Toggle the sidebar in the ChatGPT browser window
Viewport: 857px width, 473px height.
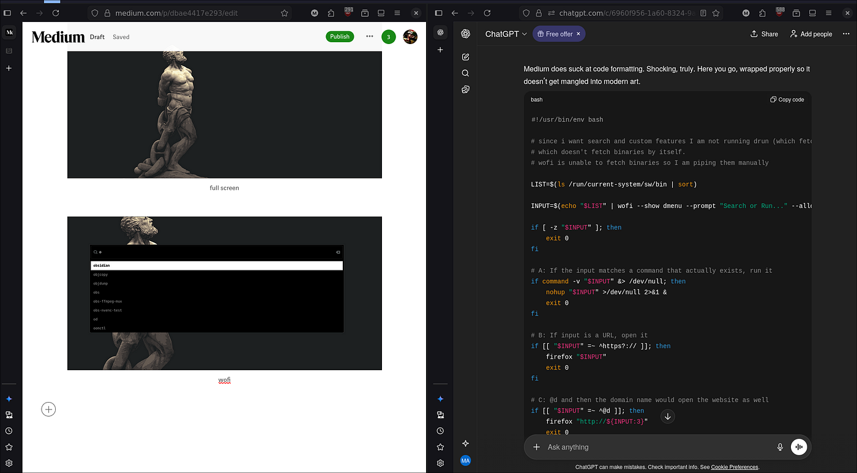coord(438,13)
